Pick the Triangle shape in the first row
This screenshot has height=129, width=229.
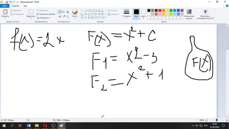(103, 11)
